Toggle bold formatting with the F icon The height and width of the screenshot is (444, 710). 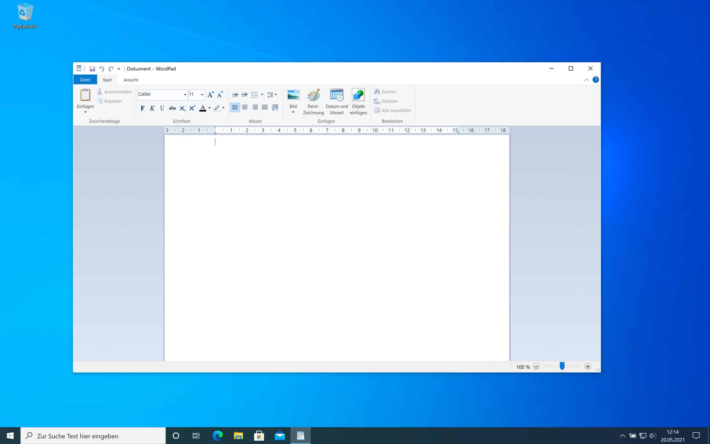click(x=142, y=108)
